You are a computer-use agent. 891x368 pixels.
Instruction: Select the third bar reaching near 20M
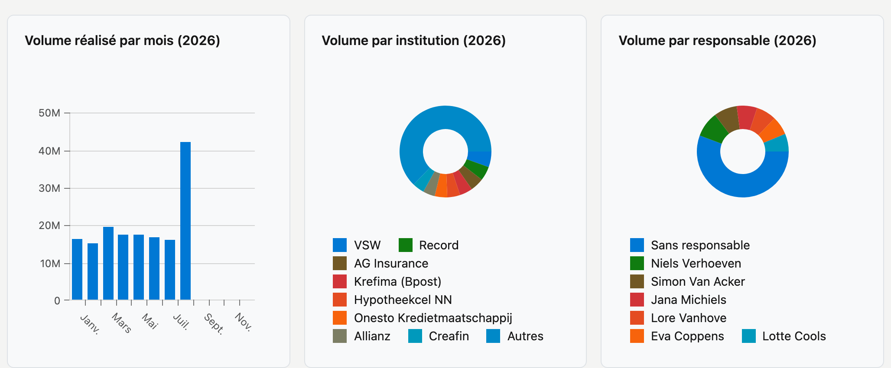[108, 263]
